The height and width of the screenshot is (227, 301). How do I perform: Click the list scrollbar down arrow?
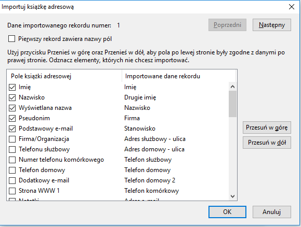tap(233, 196)
